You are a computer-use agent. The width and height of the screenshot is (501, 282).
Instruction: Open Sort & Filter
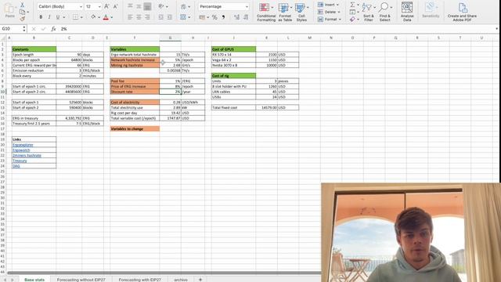coord(369,13)
